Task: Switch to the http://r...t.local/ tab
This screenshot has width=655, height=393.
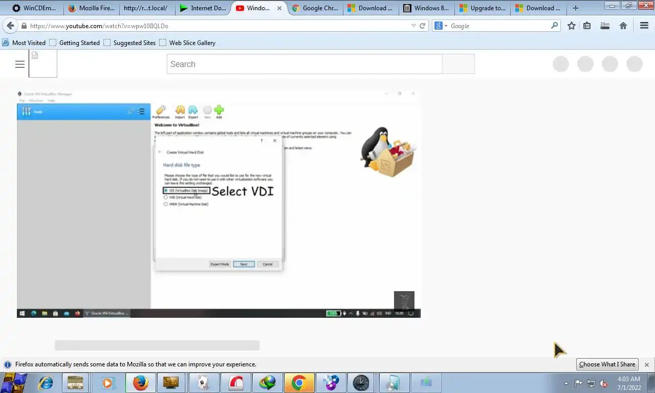Action: [x=146, y=8]
